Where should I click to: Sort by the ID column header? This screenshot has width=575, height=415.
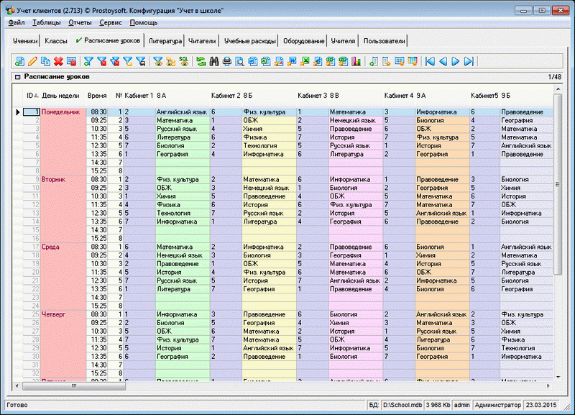tap(31, 95)
